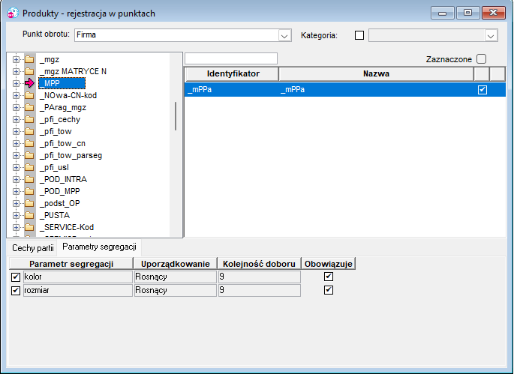Click the kolor parameter name field
The image size is (514, 374).
(78, 277)
